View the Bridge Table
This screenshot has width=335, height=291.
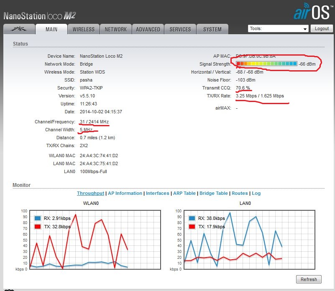(x=214, y=193)
